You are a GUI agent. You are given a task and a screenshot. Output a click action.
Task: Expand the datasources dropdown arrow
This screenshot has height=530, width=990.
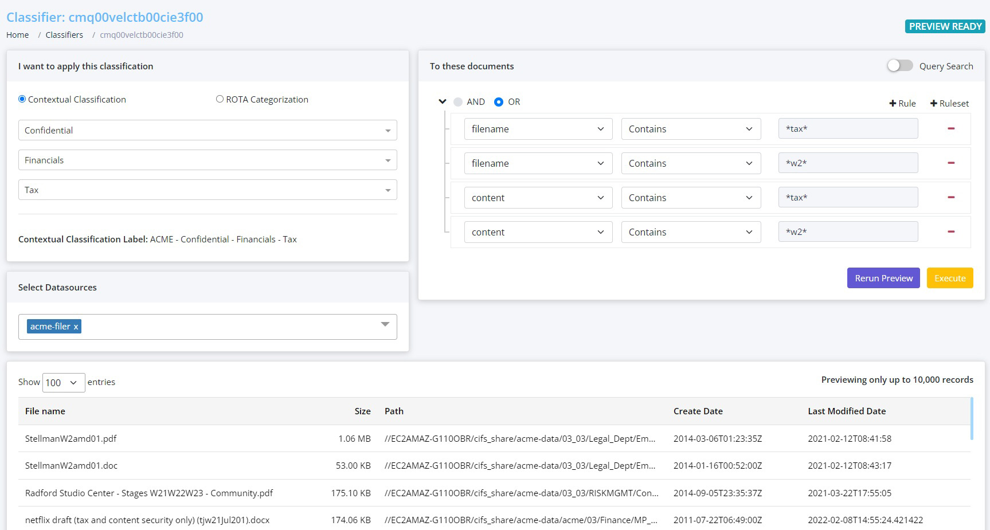385,324
